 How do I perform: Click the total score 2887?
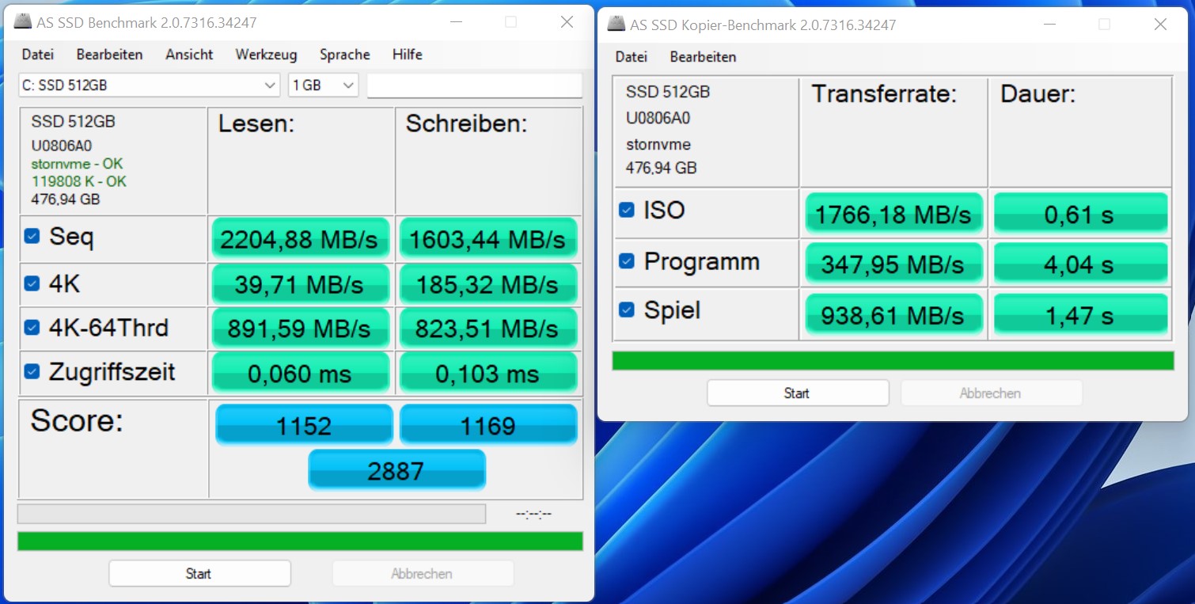396,470
